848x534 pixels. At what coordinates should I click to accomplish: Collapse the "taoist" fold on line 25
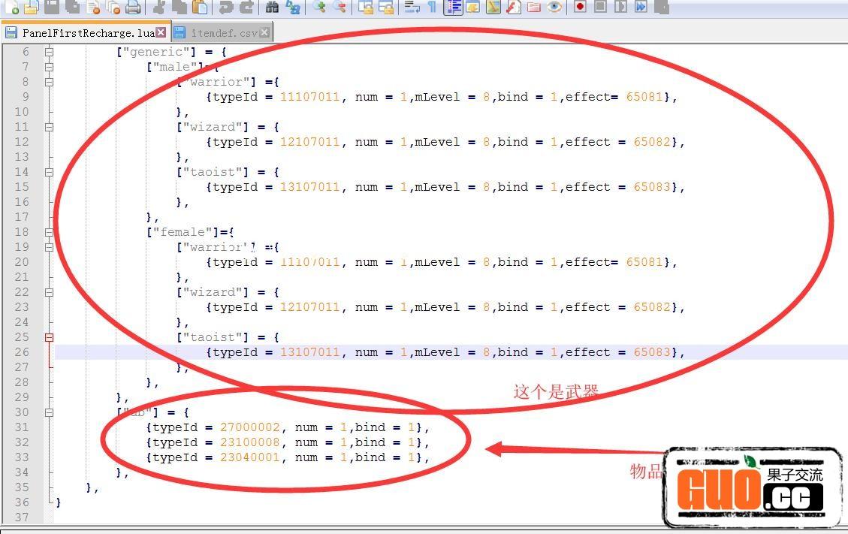pyautogui.click(x=49, y=337)
